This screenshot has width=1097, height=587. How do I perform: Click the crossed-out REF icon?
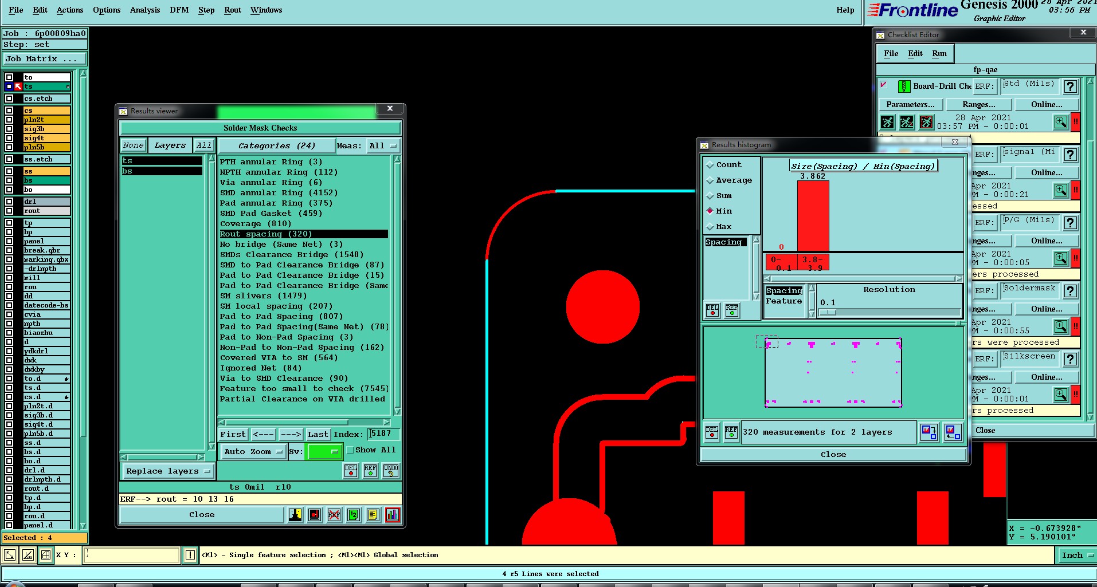click(334, 515)
